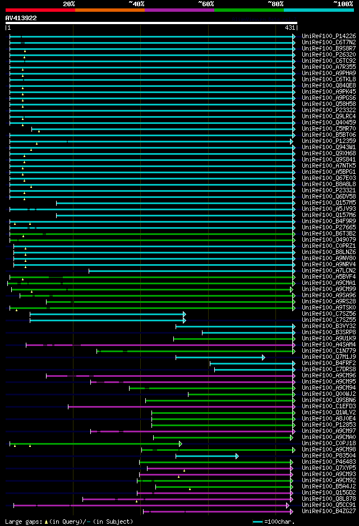Click the ~40% legend label
Viewport: 359px width, 526px height.
136,4
